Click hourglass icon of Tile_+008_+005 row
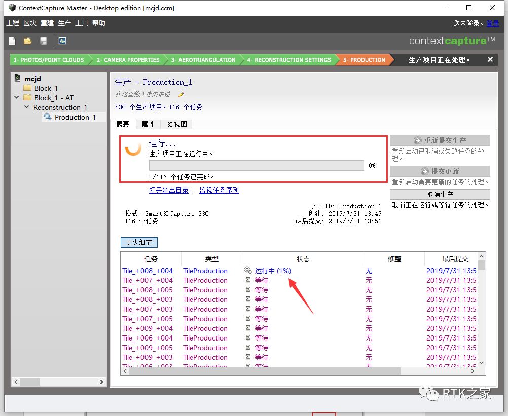Image resolution: width=508 pixels, height=416 pixels. [x=248, y=290]
